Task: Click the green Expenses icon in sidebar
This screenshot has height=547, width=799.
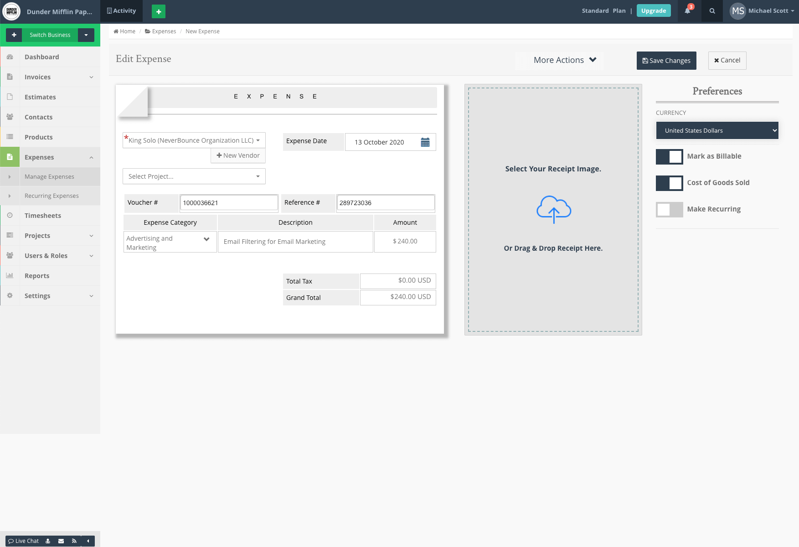Action: tap(10, 157)
